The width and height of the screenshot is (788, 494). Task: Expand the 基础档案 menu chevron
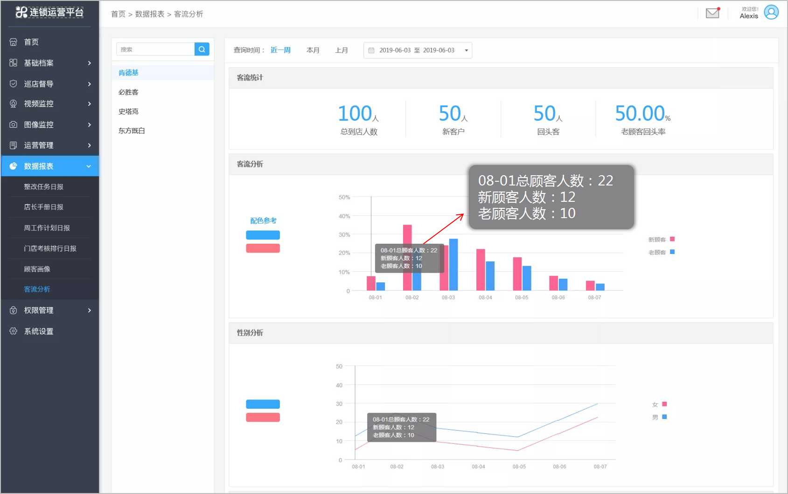tap(89, 63)
